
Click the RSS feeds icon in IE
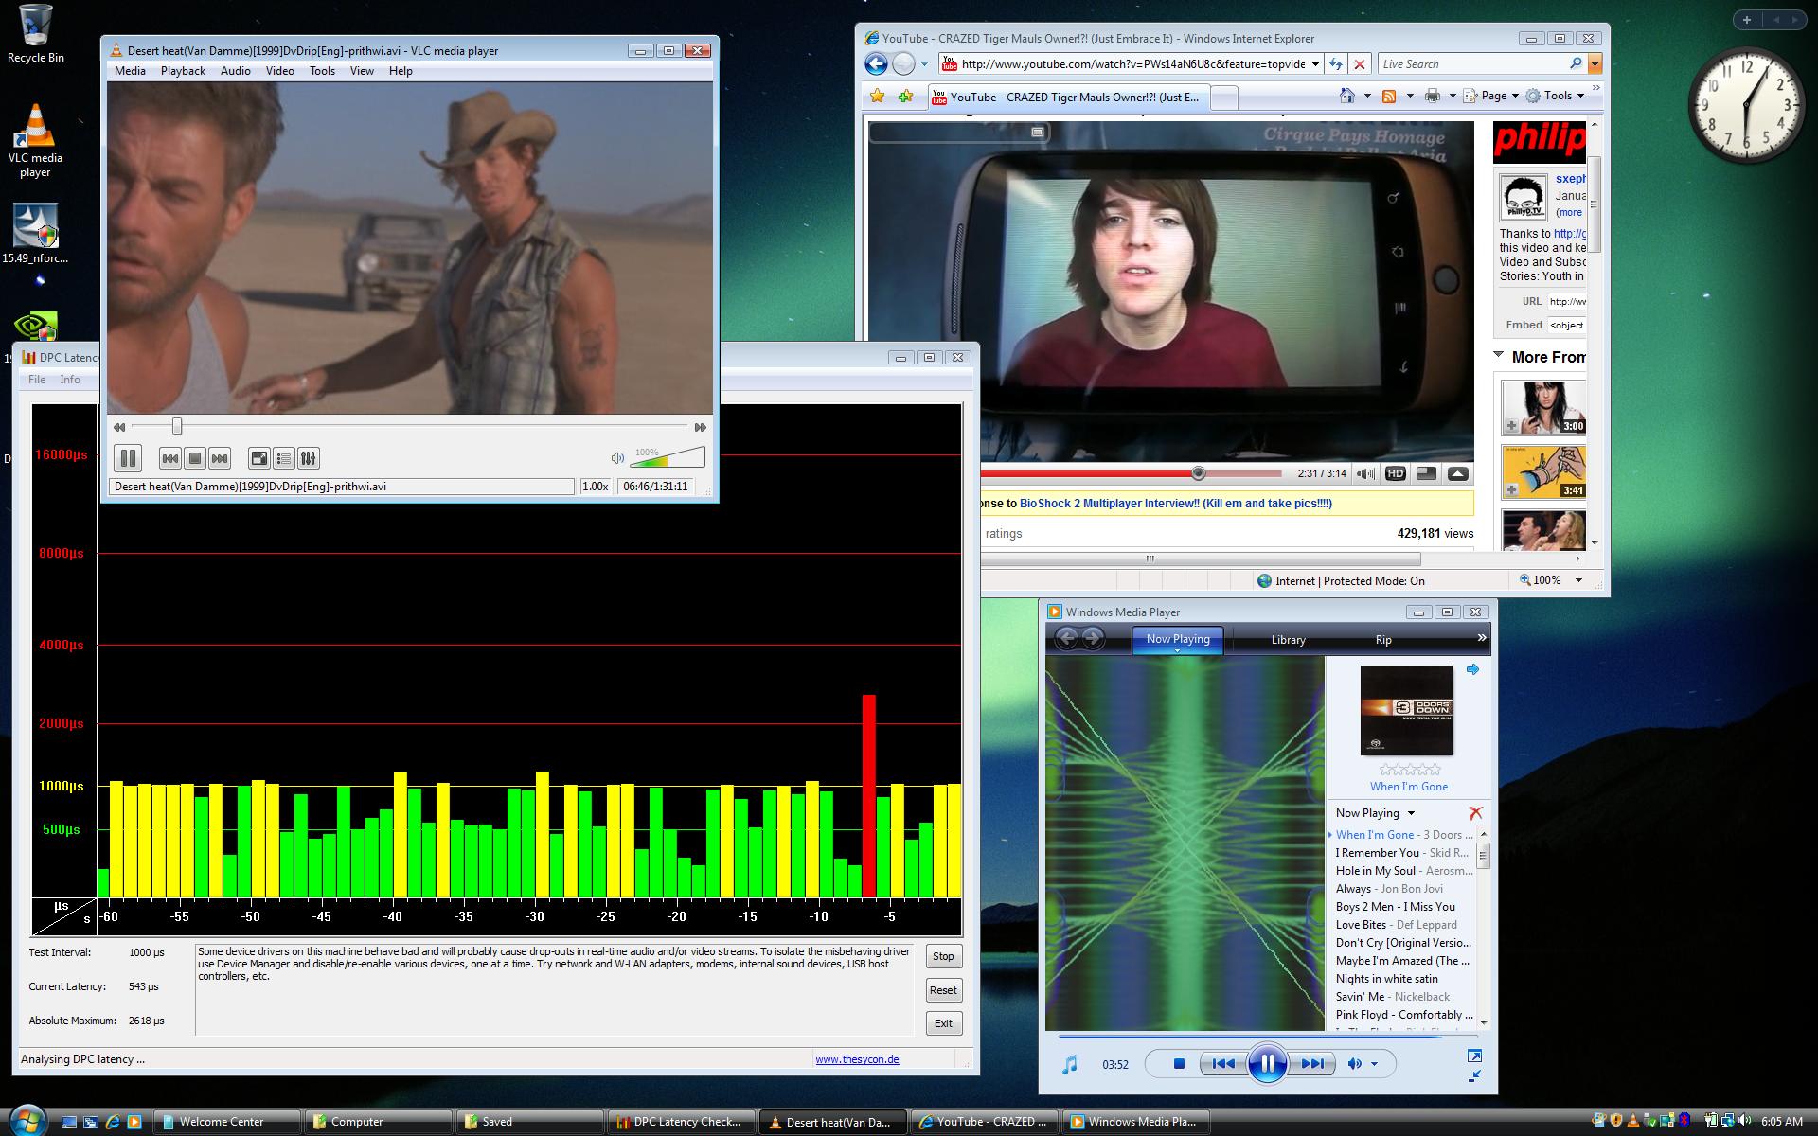pyautogui.click(x=1389, y=96)
